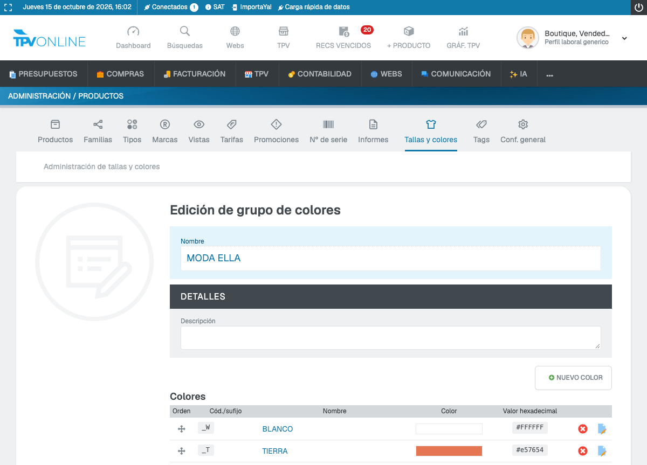This screenshot has height=465, width=647.
Task: Toggle fullscreen icon in top bar
Action: (x=8, y=8)
